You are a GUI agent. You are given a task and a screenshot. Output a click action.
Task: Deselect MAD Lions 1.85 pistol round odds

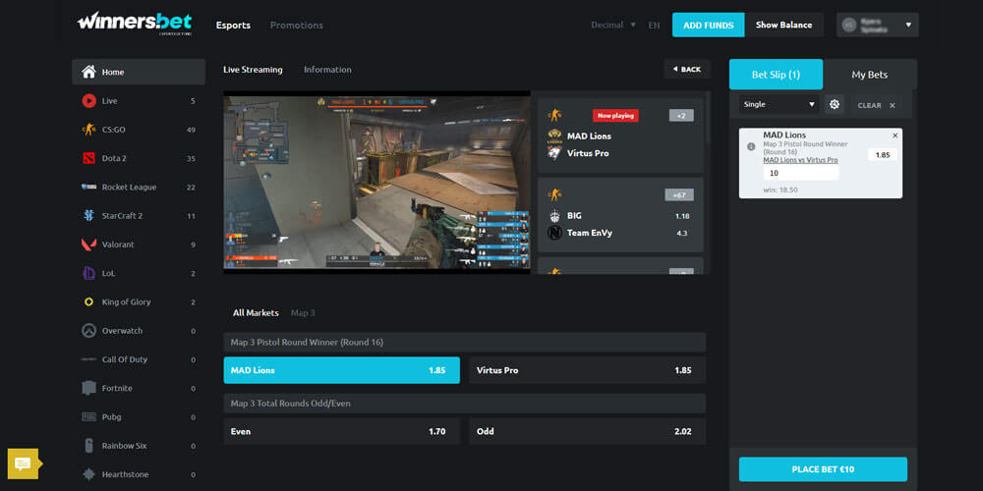342,370
